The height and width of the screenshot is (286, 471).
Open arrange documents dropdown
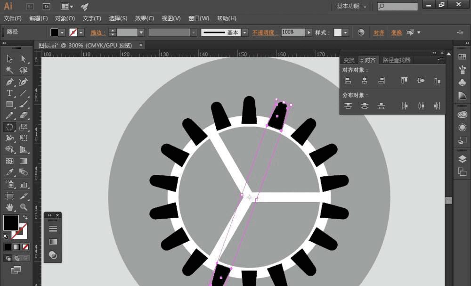(x=67, y=6)
